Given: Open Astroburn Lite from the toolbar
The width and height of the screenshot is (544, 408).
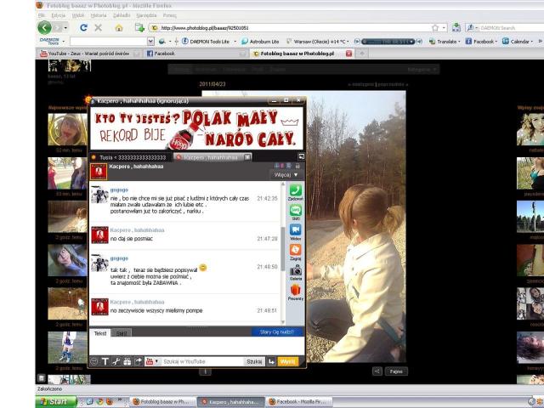Looking at the screenshot, I should point(260,42).
